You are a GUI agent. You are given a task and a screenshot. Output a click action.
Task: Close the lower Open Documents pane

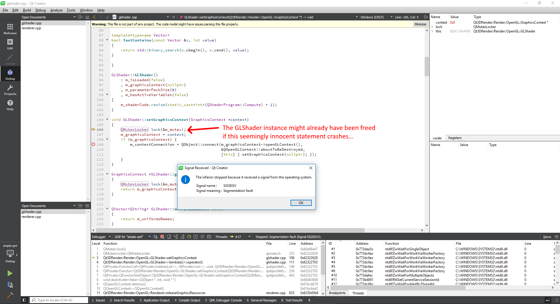(87, 206)
